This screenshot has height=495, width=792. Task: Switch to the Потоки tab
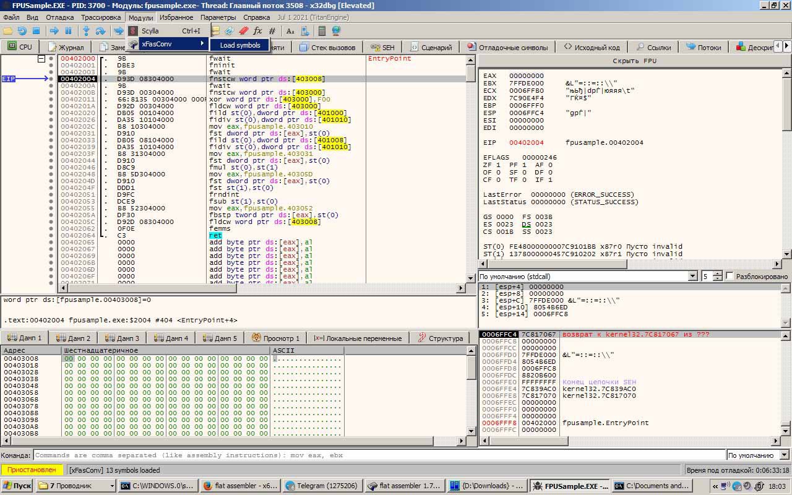[x=702, y=47]
